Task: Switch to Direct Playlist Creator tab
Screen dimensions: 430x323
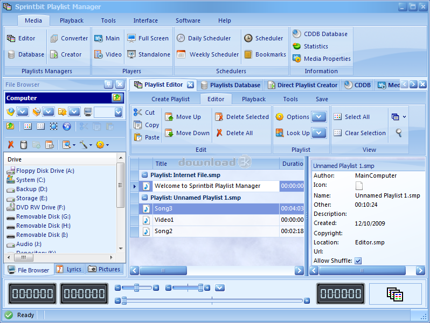Action: click(302, 85)
